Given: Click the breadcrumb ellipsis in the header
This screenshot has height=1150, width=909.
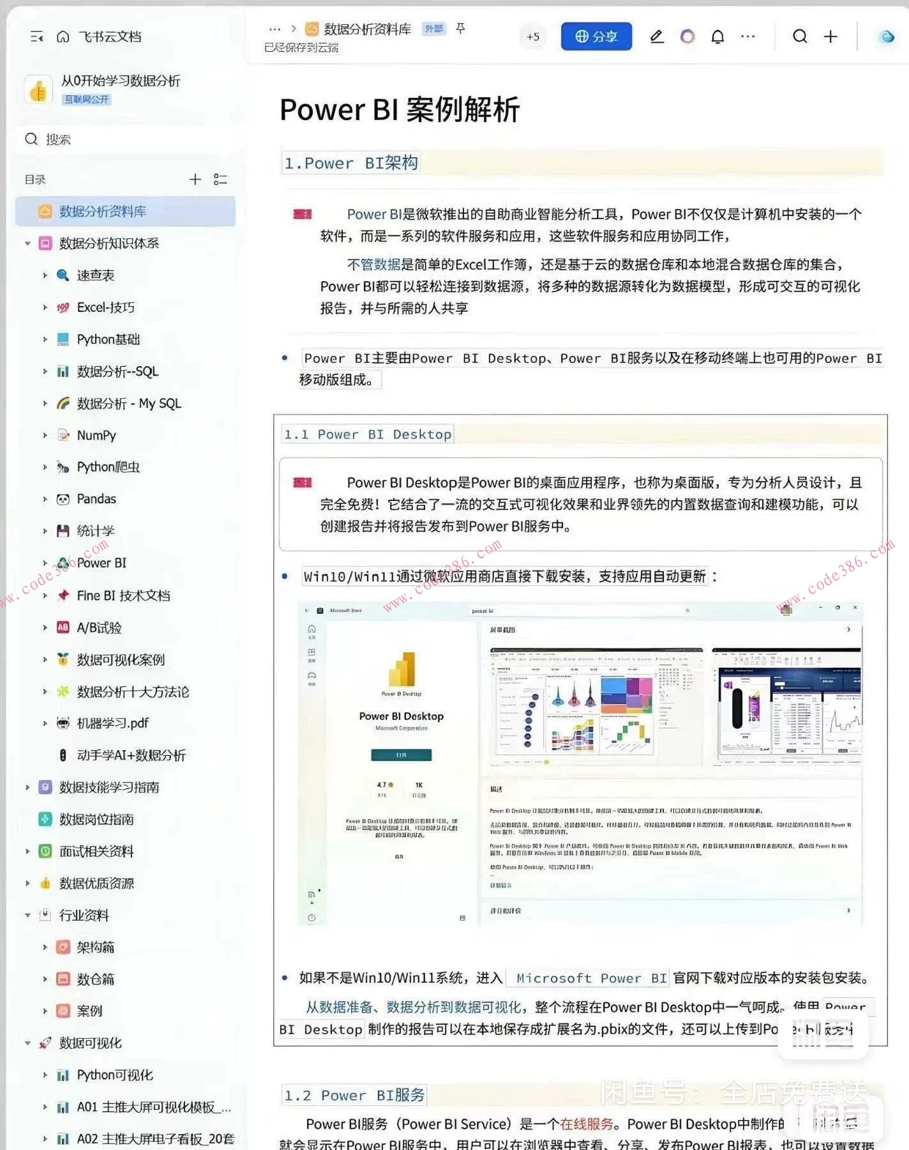Looking at the screenshot, I should pos(274,29).
